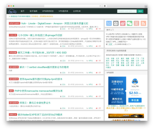Like the Apache php-fpm post
The image size is (154, 130).
coord(97,85)
